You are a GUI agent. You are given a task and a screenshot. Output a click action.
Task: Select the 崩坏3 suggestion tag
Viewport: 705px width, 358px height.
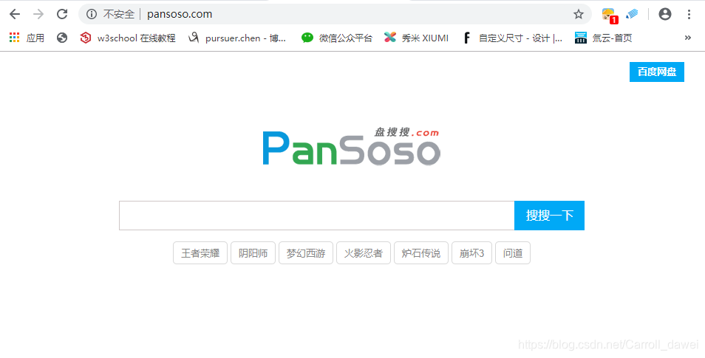[471, 253]
